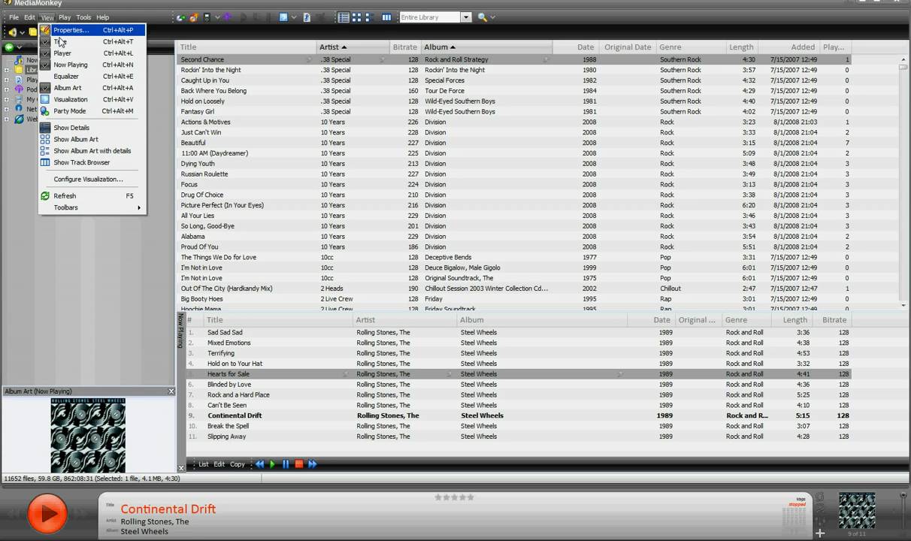Click Edit in the Now Playing toolbar

click(219, 464)
